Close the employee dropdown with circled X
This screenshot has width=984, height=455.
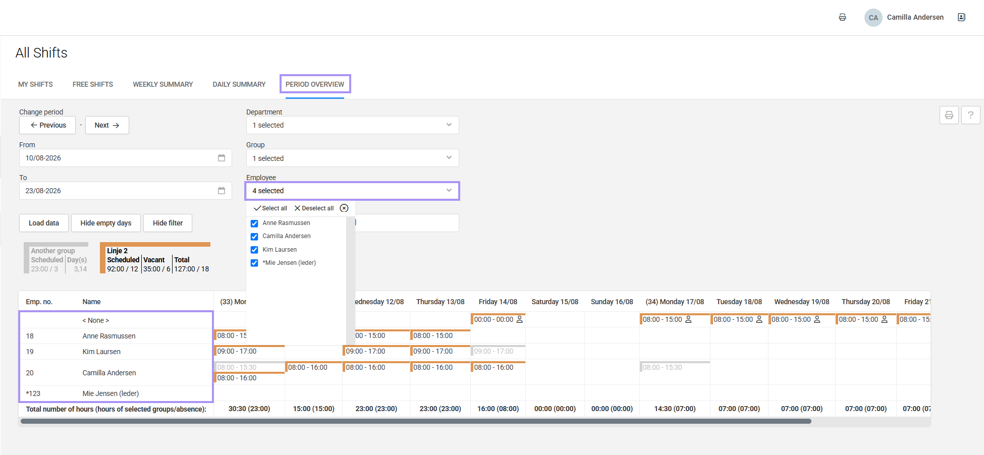(x=344, y=208)
